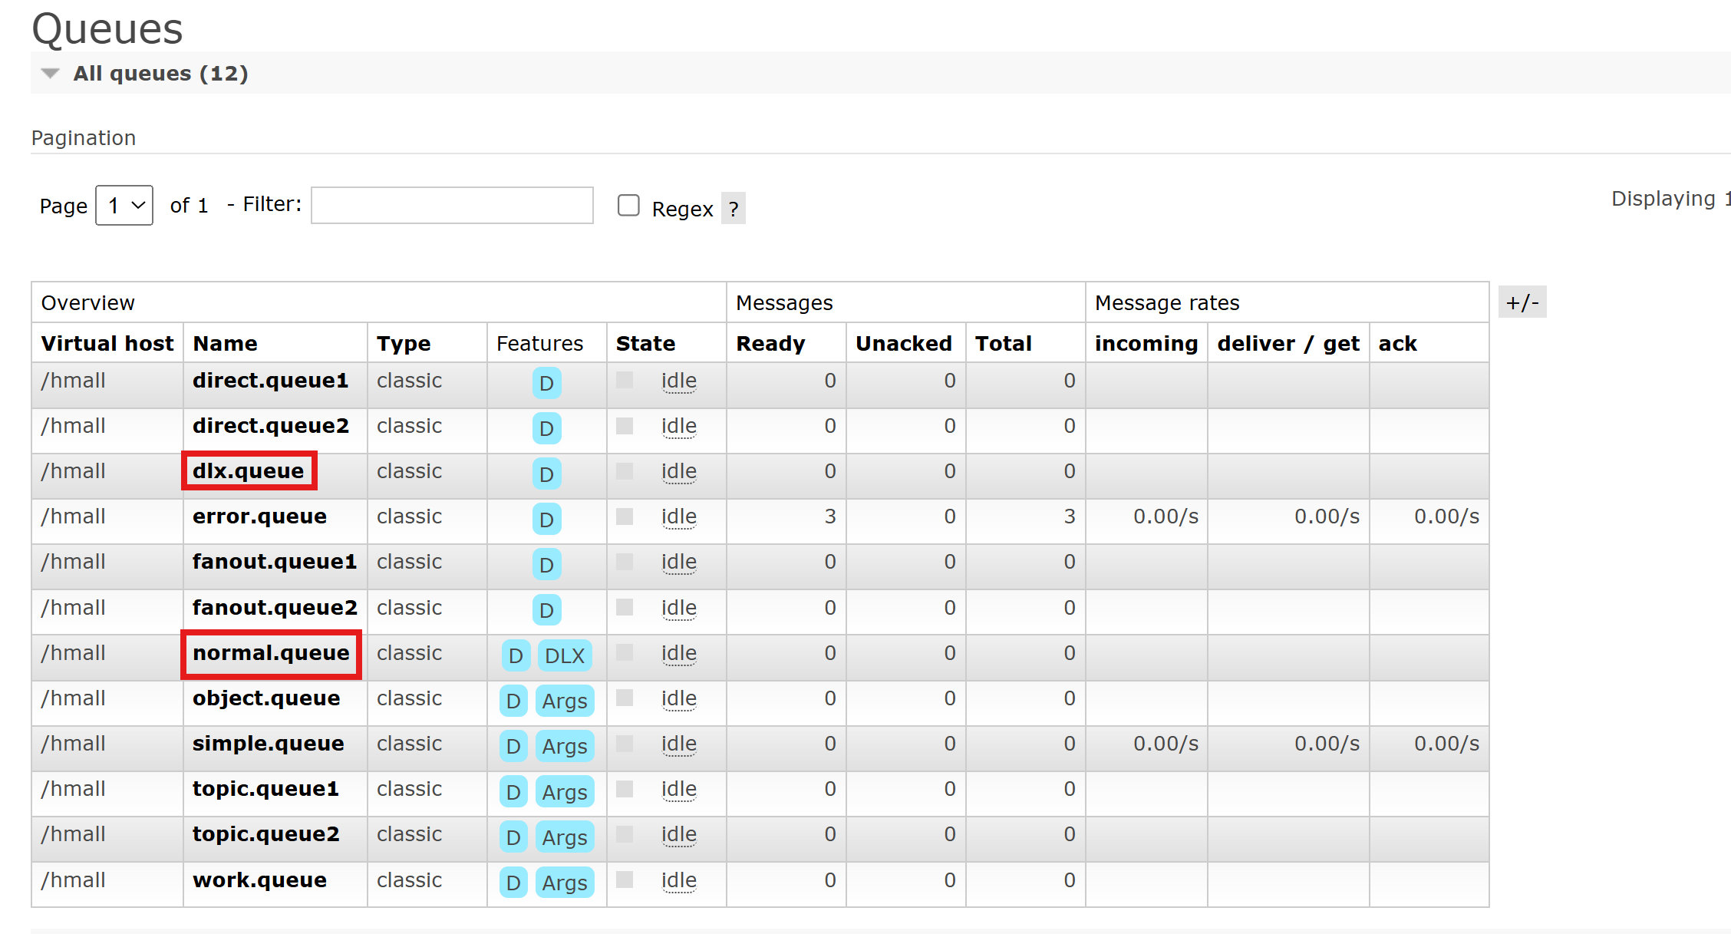Click the idle state of fanout.queue2
Image resolution: width=1731 pixels, height=934 pixels.
(x=678, y=609)
